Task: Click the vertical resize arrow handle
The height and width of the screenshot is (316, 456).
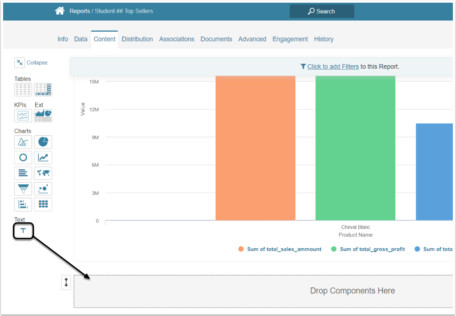Action: point(66,282)
